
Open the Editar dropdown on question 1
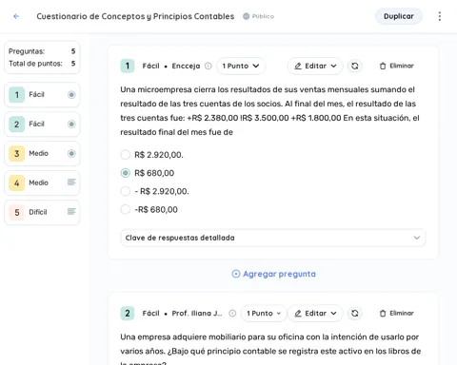point(315,66)
